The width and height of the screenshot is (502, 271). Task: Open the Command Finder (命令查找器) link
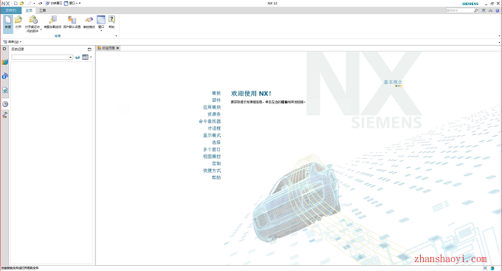pyautogui.click(x=210, y=121)
